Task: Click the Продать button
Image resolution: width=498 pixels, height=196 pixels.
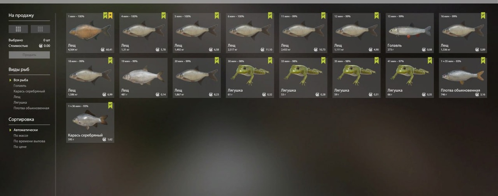Action: pyautogui.click(x=29, y=55)
